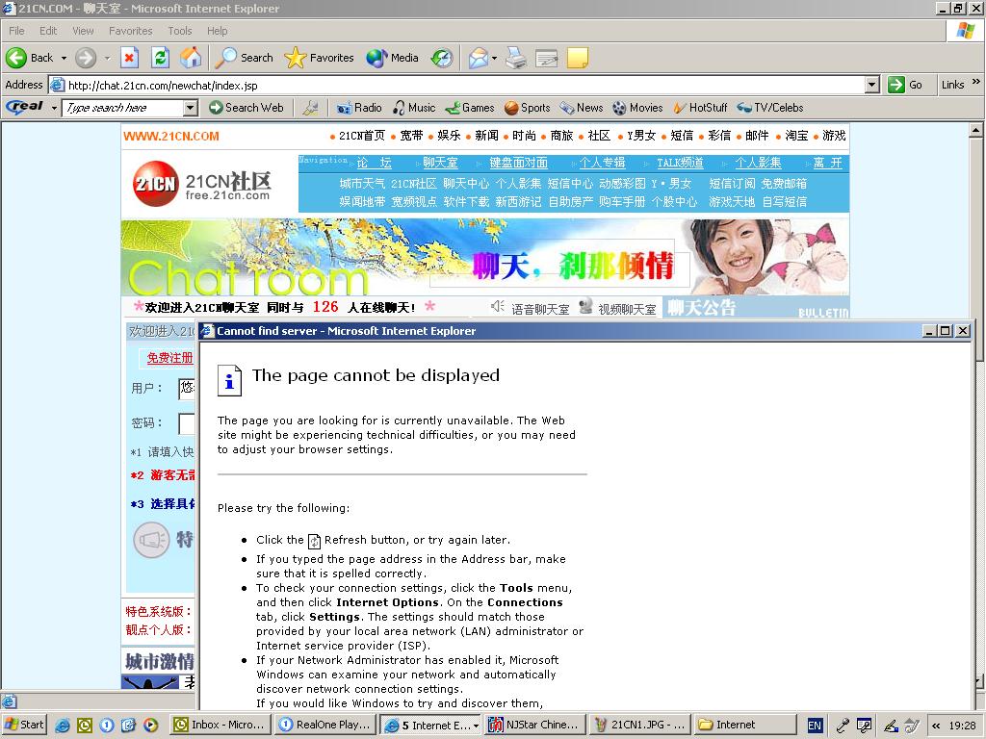The height and width of the screenshot is (739, 986).
Task: Click Sports on the Real toolbar
Action: [x=527, y=108]
